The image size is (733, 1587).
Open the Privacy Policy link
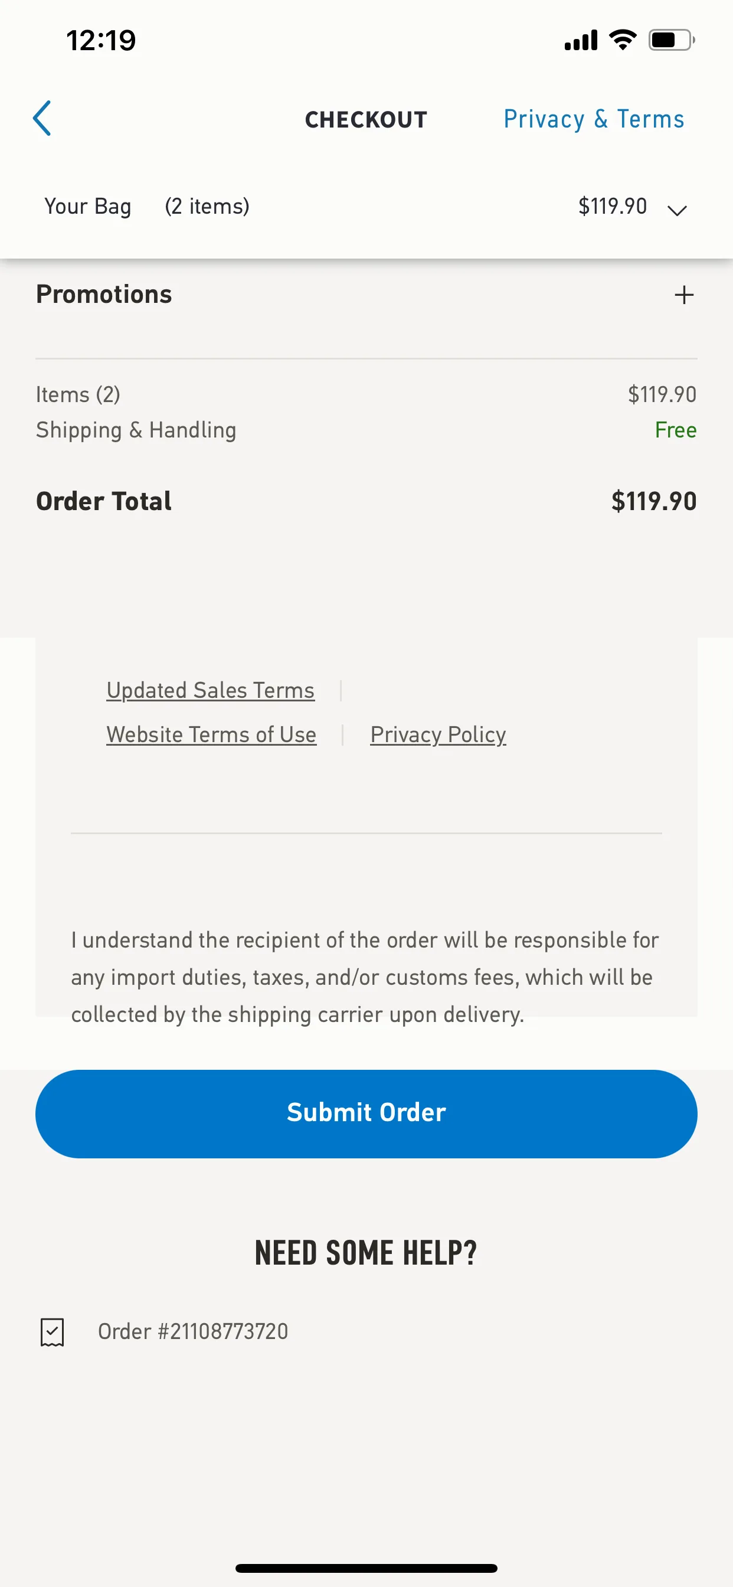pyautogui.click(x=438, y=735)
